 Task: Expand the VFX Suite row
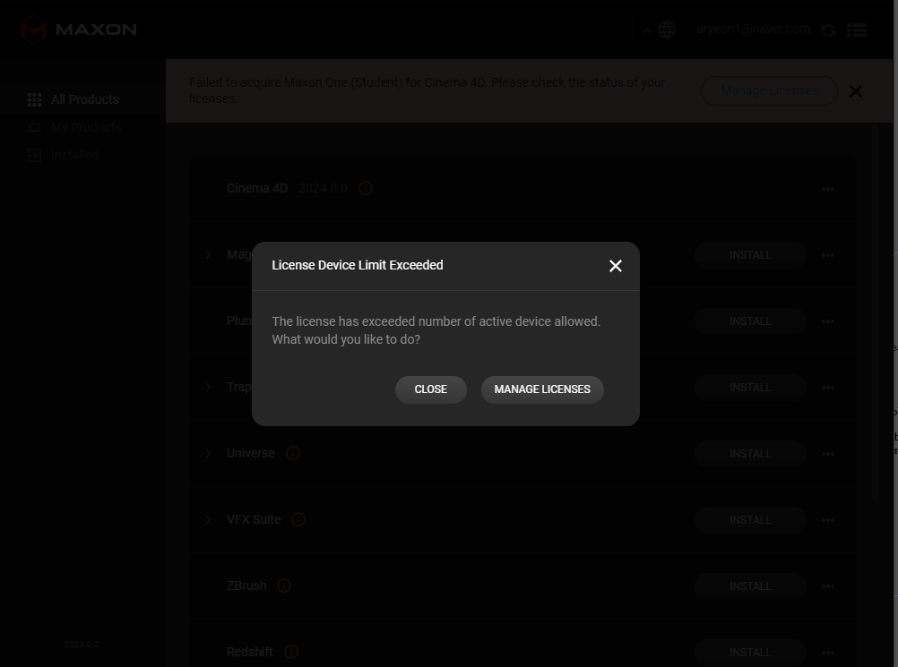tap(209, 520)
